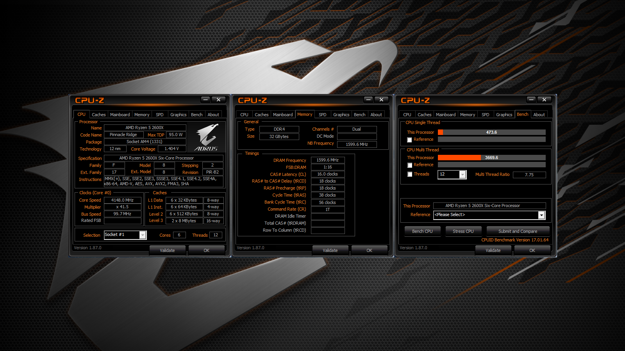The width and height of the screenshot is (625, 351).
Task: Click CAS# Latency 16.0 clocks value
Action: (x=328, y=174)
